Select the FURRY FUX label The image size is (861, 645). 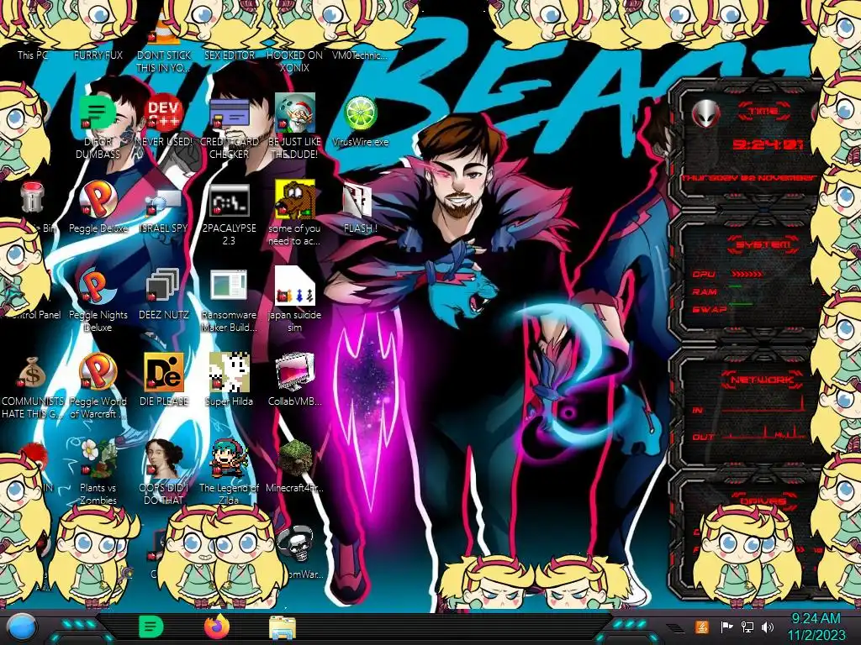[98, 55]
